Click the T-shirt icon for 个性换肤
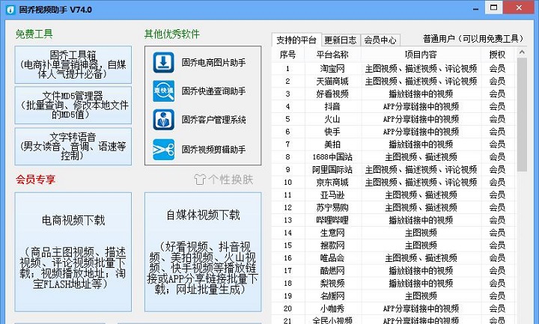 [x=200, y=180]
